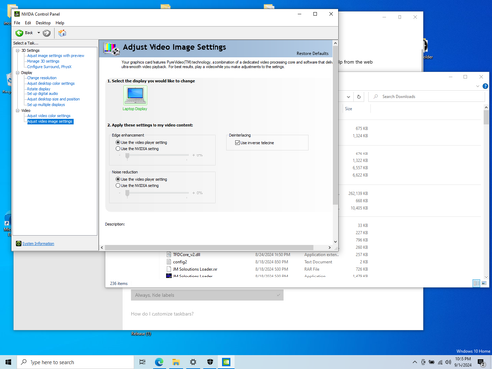The image size is (492, 369).
Task: Collapse the 3D Settings tree node
Action: (x=18, y=51)
